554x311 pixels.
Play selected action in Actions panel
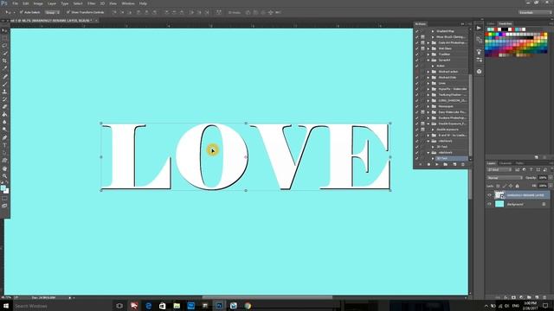[436, 165]
